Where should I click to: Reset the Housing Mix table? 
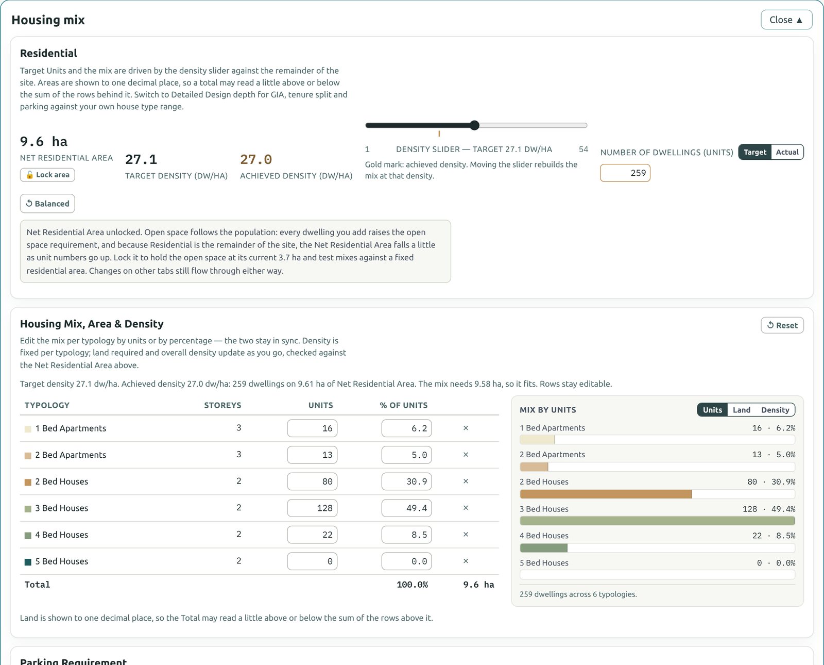coord(782,325)
